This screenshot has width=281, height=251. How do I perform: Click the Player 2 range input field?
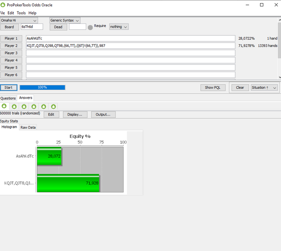click(130, 46)
